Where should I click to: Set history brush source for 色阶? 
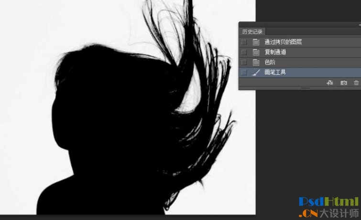click(244, 62)
